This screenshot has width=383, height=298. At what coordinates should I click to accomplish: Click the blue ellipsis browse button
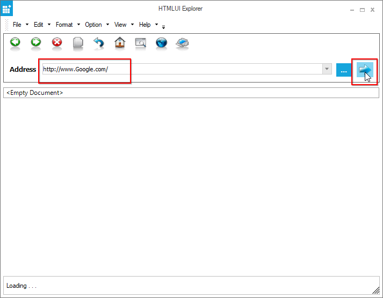(344, 70)
